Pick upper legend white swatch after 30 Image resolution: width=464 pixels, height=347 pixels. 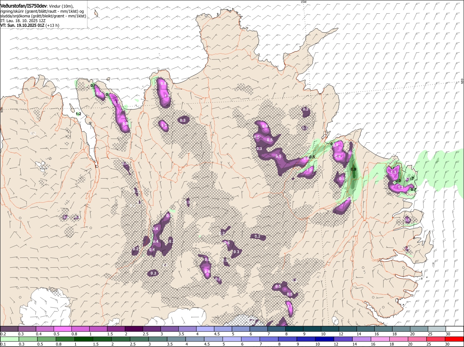pos(454,329)
